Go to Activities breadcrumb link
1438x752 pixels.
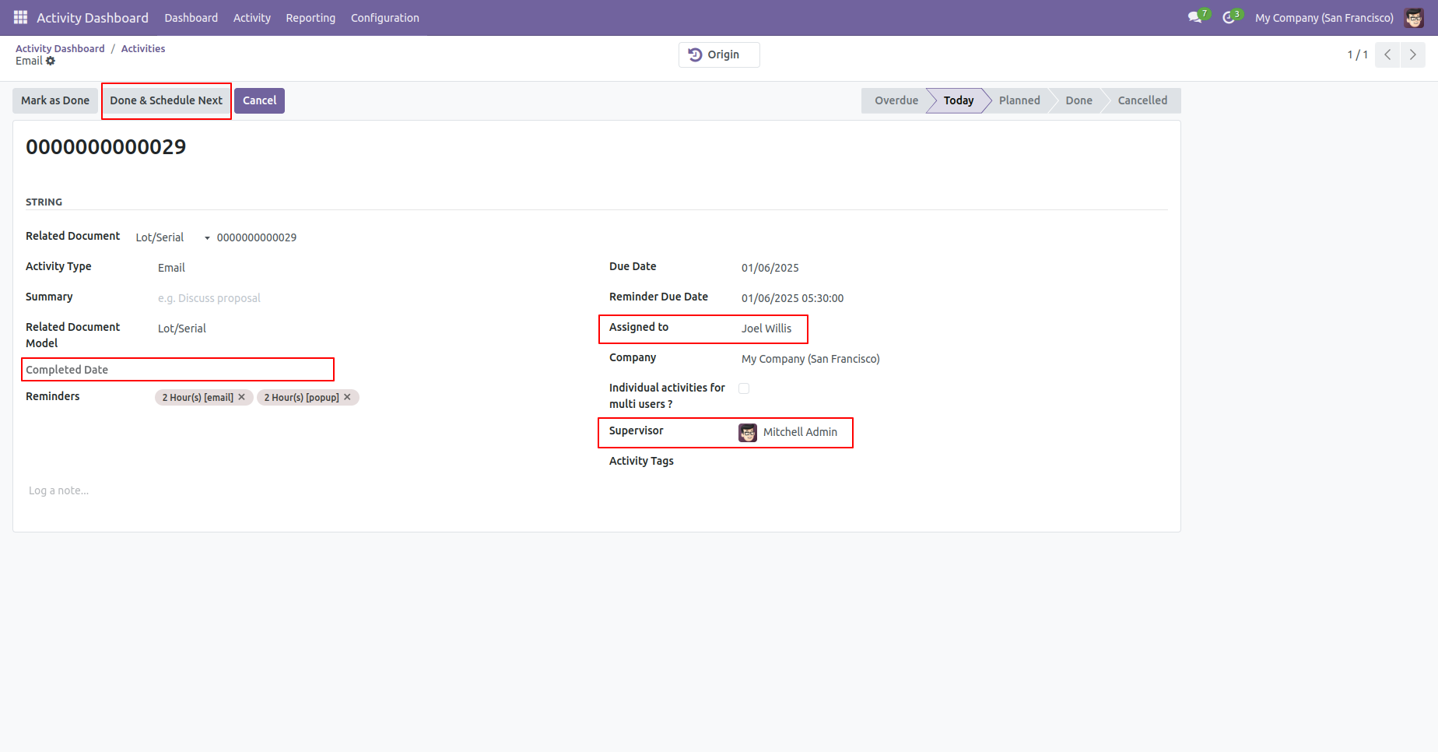pos(143,48)
